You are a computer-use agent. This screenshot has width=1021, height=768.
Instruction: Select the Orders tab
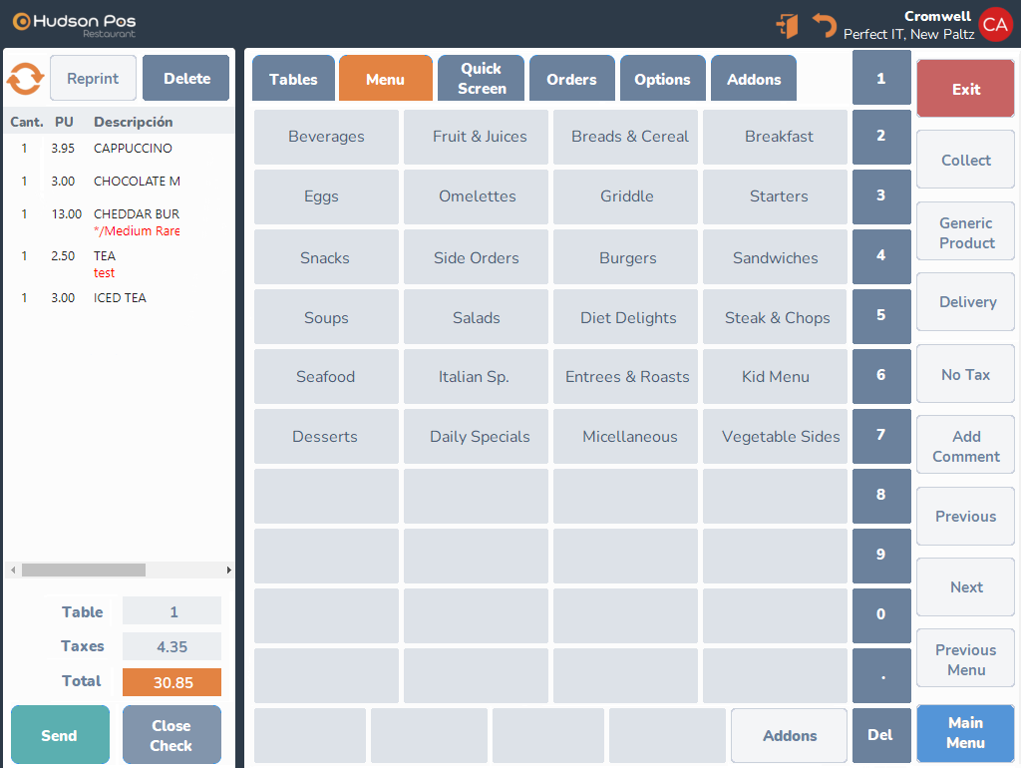click(571, 79)
